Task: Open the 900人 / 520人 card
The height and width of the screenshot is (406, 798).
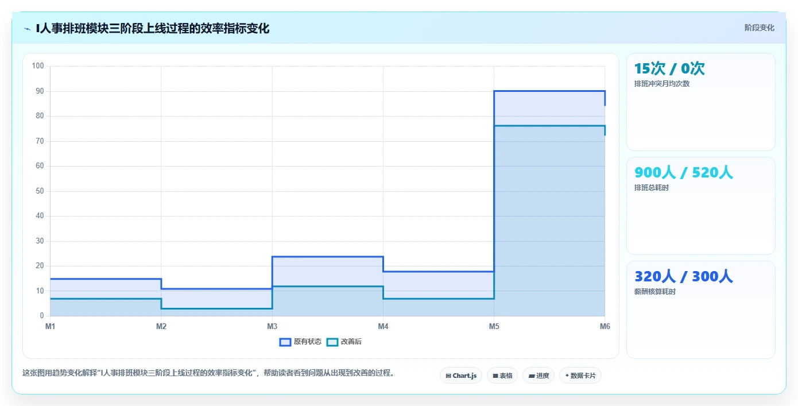Action: [701, 206]
